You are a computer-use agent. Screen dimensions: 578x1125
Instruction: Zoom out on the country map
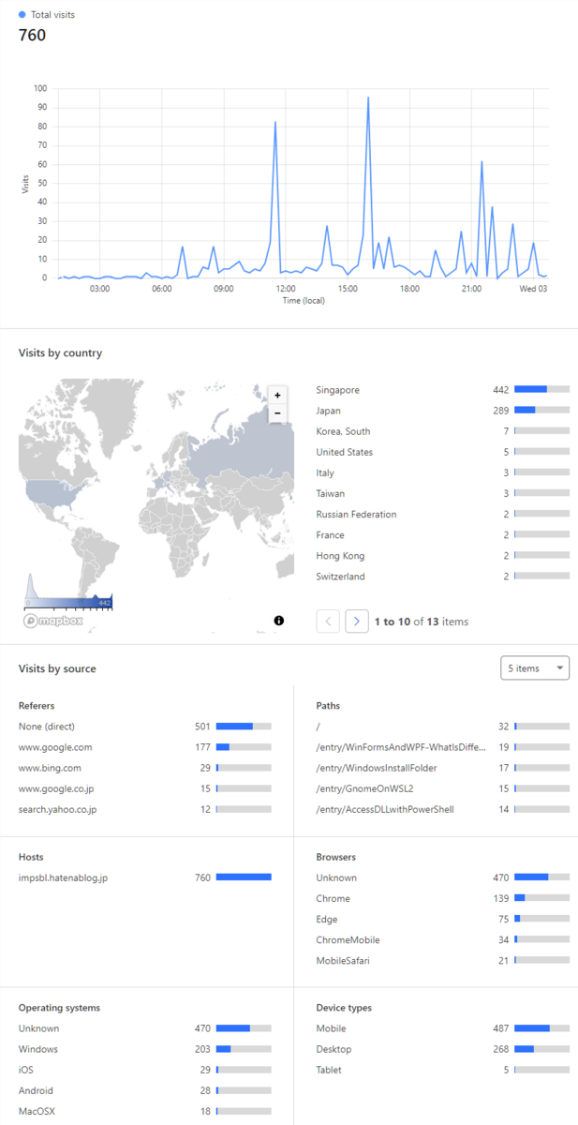click(277, 412)
